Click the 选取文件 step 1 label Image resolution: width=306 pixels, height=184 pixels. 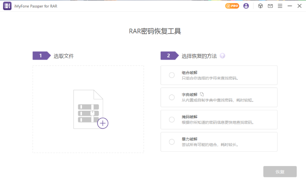tap(64, 56)
